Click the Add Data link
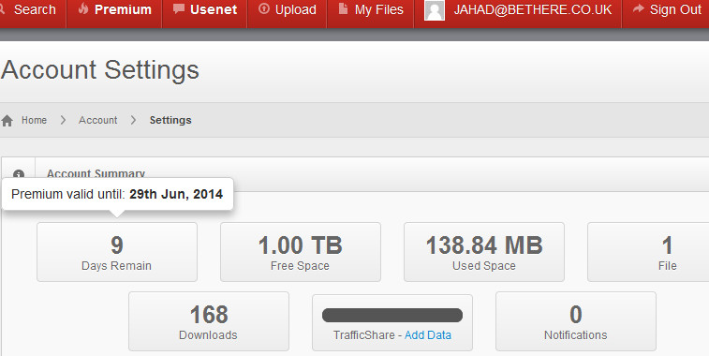This screenshot has width=709, height=356. tap(428, 335)
